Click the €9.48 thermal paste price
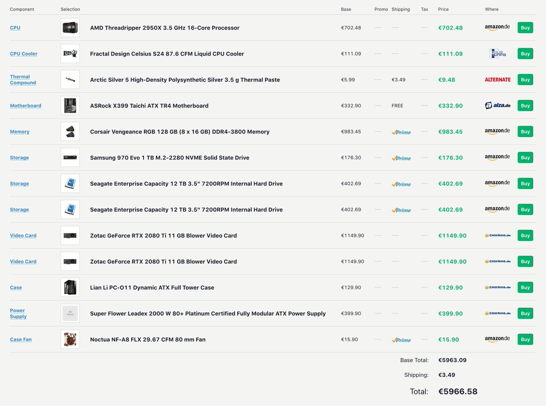The image size is (546, 406). pos(447,80)
